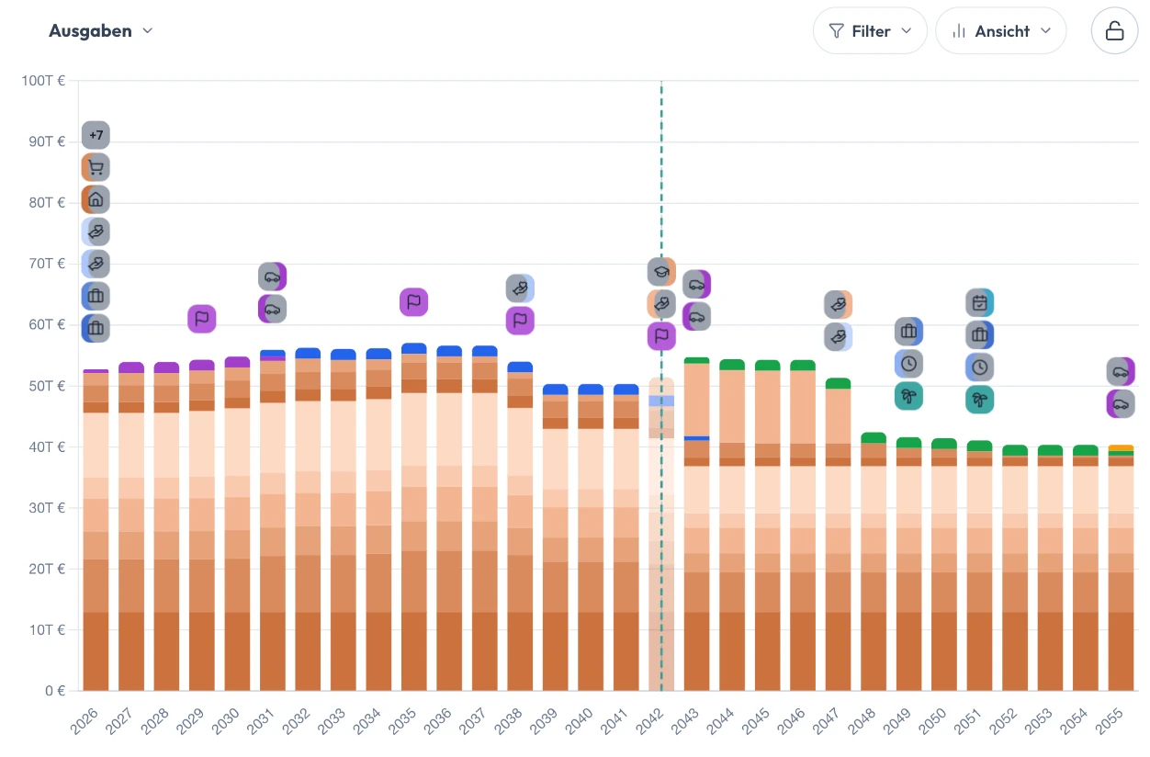Select the lowest briefcase icon above 2026
The image size is (1150, 757).
point(96,328)
